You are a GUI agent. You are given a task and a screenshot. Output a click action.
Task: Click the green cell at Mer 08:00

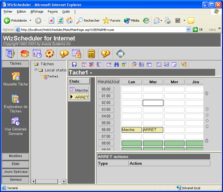174,143
